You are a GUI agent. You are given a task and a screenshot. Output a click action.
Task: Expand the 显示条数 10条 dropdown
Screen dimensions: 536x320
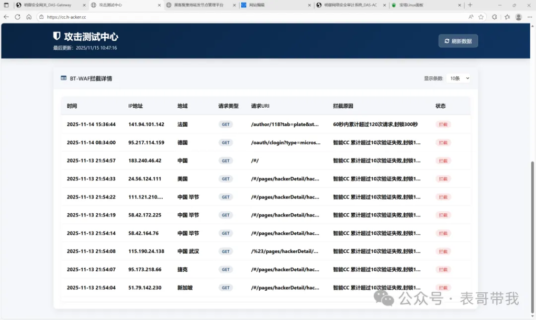pyautogui.click(x=460, y=78)
